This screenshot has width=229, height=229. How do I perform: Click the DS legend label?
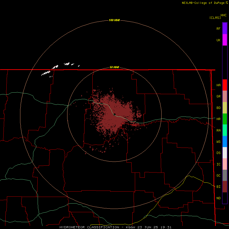[218, 153]
